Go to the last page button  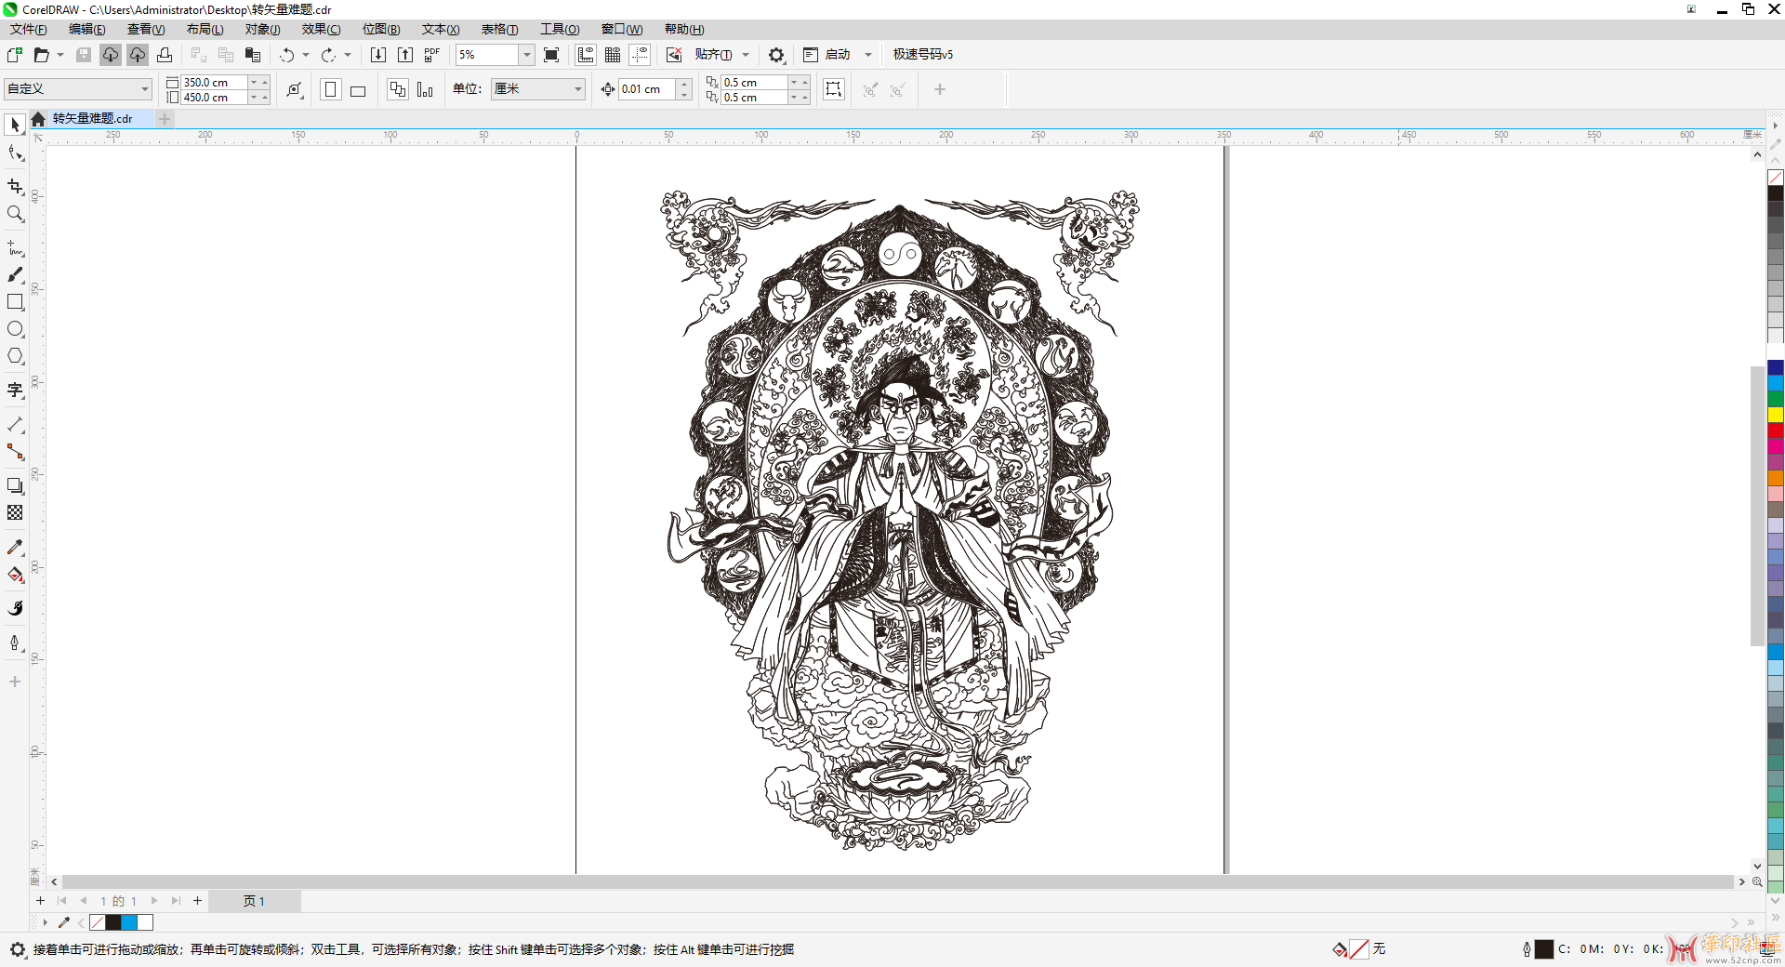(x=176, y=901)
